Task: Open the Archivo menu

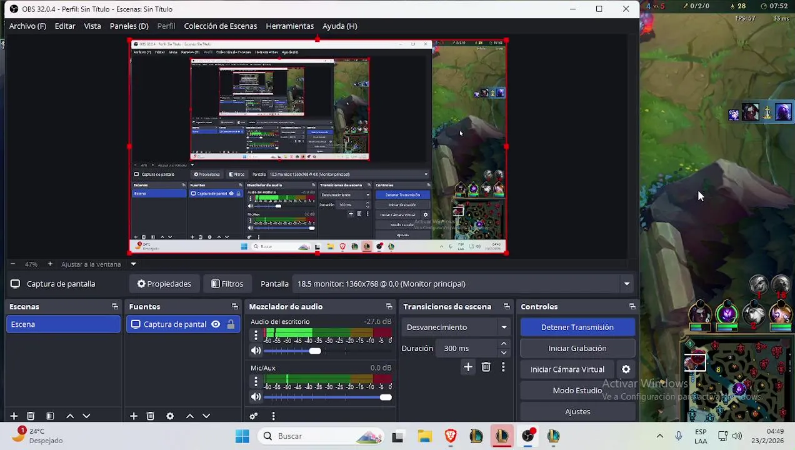Action: (27, 26)
